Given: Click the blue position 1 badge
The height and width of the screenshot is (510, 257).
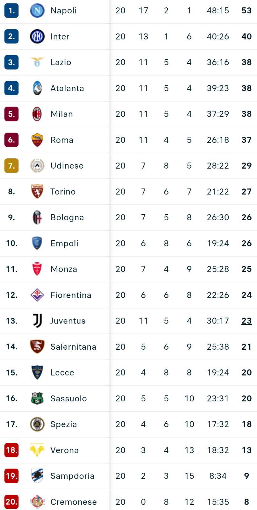Looking at the screenshot, I should (x=11, y=11).
